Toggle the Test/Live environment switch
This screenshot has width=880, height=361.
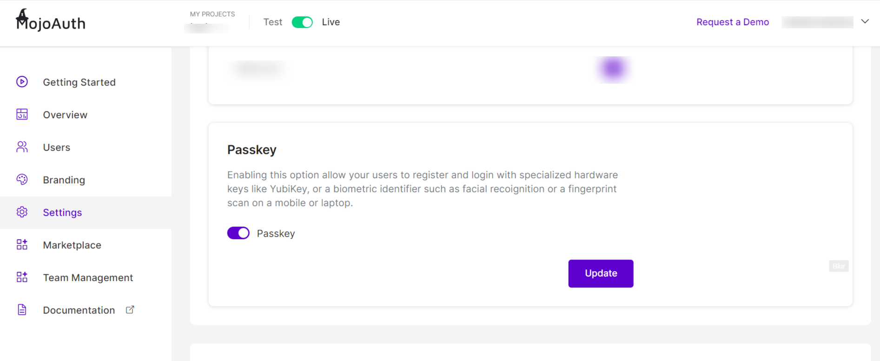pyautogui.click(x=302, y=22)
